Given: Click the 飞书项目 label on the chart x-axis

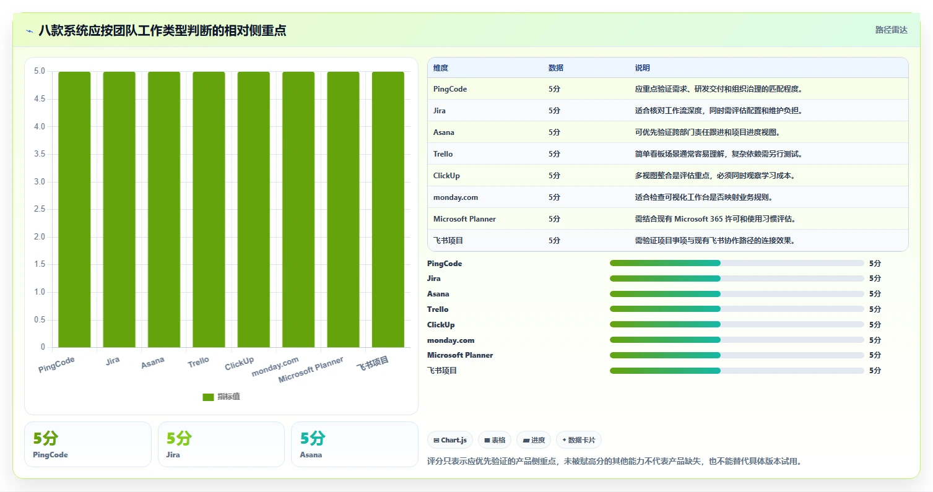Looking at the screenshot, I should coord(373,363).
